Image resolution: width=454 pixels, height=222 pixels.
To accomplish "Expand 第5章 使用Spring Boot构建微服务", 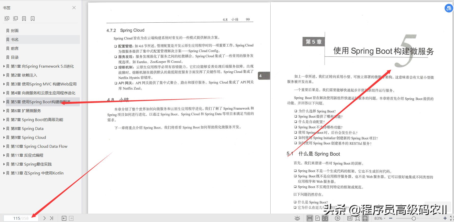I will coord(4,102).
